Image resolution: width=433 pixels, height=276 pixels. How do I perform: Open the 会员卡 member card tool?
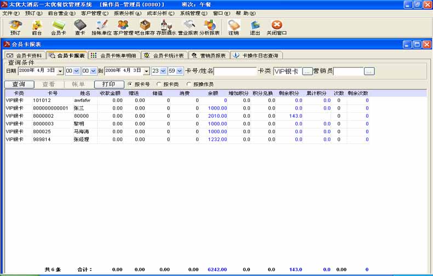coord(58,26)
